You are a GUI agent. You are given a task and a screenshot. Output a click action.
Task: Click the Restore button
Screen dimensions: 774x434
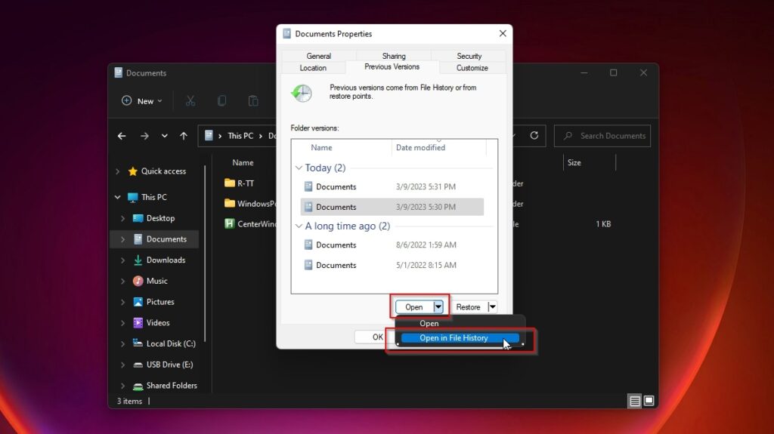(468, 306)
